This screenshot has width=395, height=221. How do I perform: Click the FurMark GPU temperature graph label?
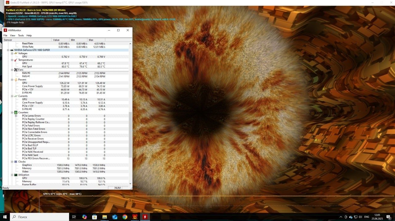click(62, 194)
